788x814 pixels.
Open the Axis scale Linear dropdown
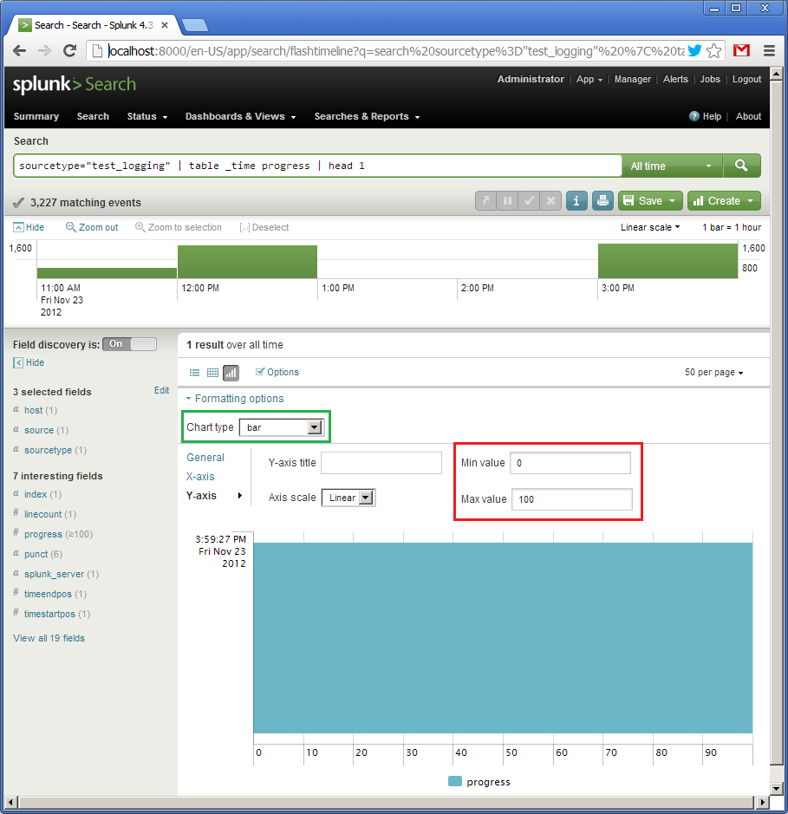click(348, 498)
